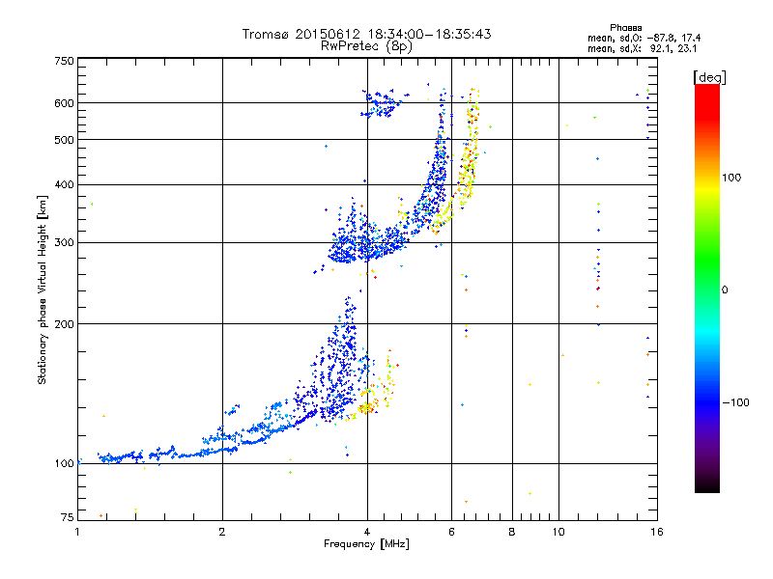Click the x-axis tick label '8'

(x=512, y=532)
